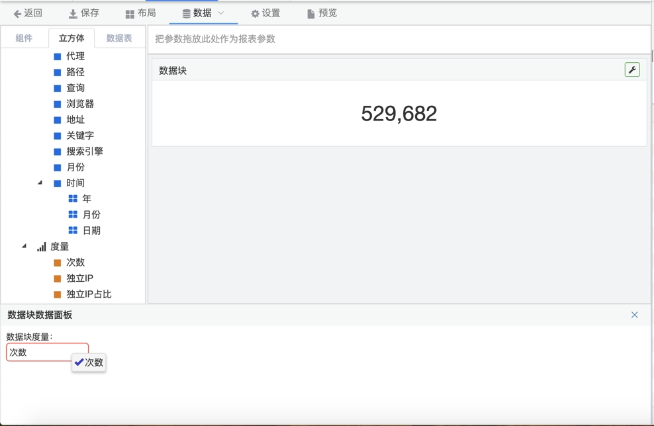Click the 保存 download icon

coord(73,13)
